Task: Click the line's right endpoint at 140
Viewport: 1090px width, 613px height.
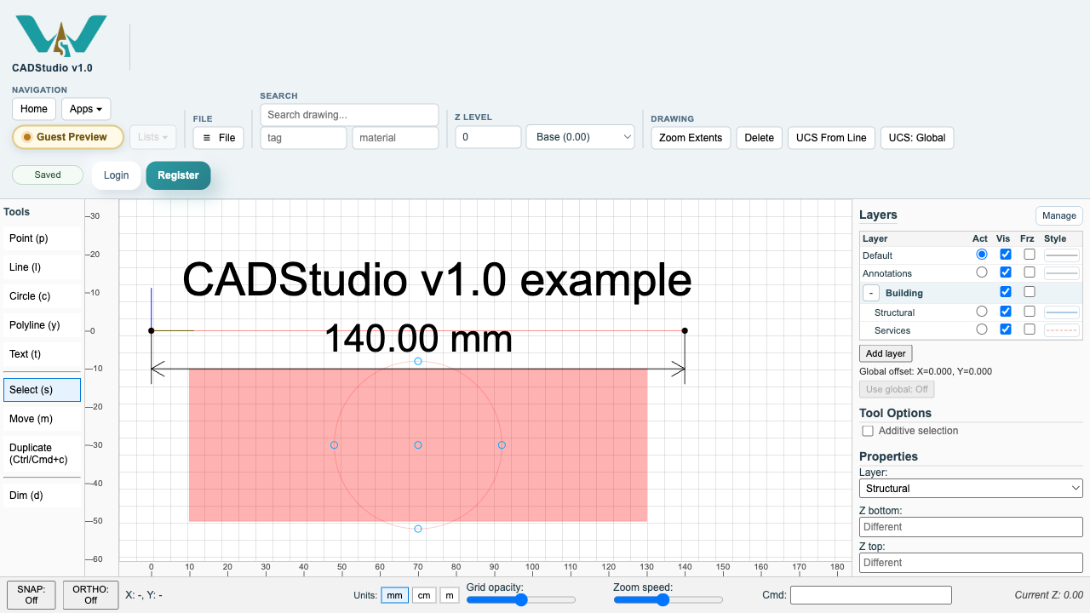Action: pyautogui.click(x=685, y=330)
